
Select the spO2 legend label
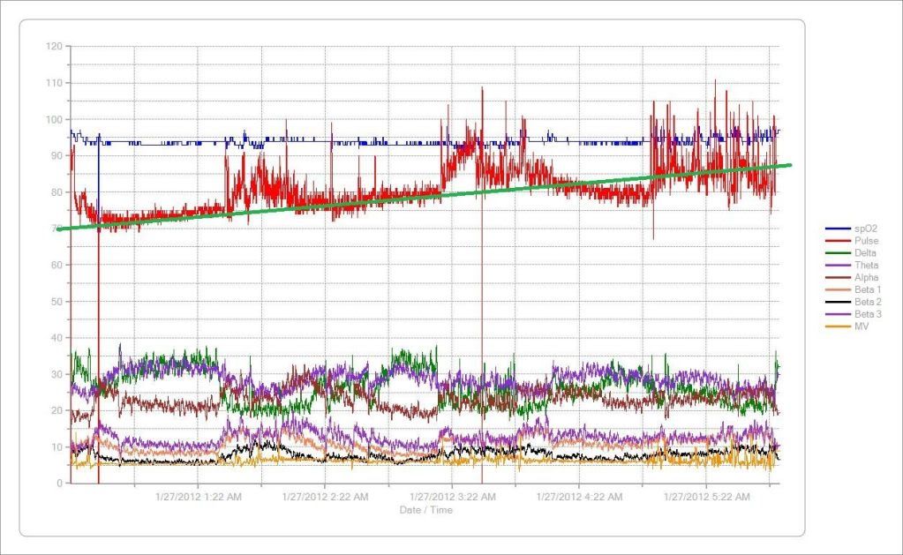866,229
